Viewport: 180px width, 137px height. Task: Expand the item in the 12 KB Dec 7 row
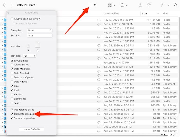click(x=2, y=127)
